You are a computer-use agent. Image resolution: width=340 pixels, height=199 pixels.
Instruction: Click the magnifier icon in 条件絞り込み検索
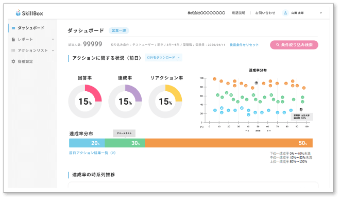[x=278, y=45]
